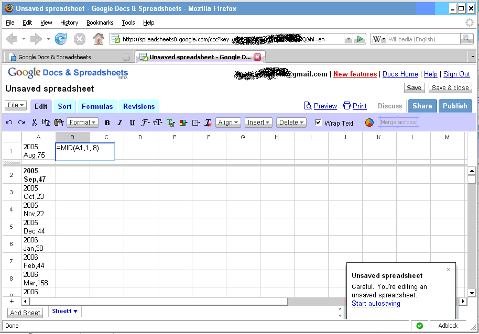
Task: Open the Insert dropdown menu
Action: (x=258, y=123)
